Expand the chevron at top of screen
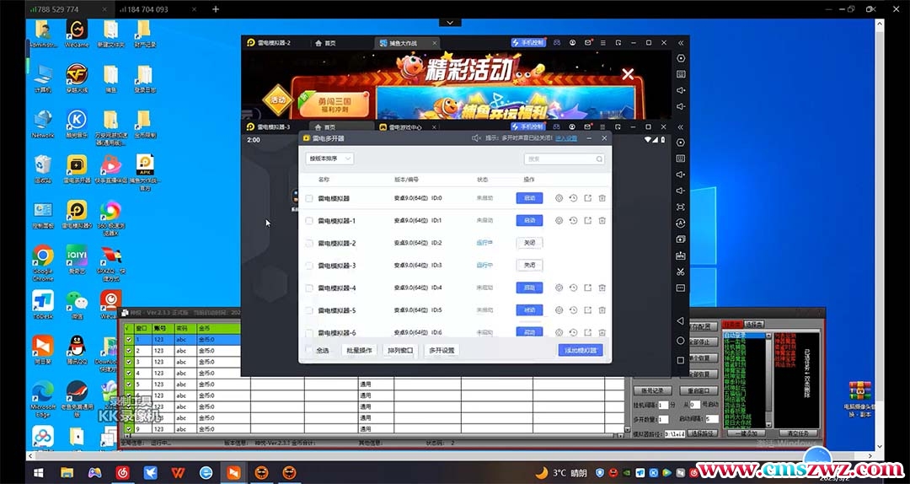Image resolution: width=910 pixels, height=484 pixels. point(450,22)
